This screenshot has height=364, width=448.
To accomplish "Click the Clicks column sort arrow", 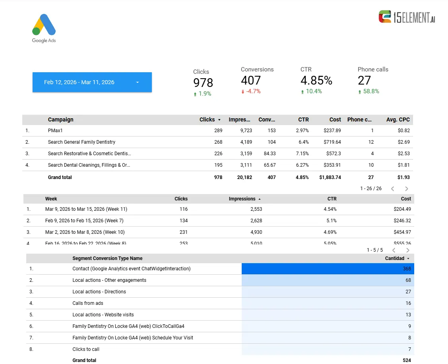I will (219, 120).
